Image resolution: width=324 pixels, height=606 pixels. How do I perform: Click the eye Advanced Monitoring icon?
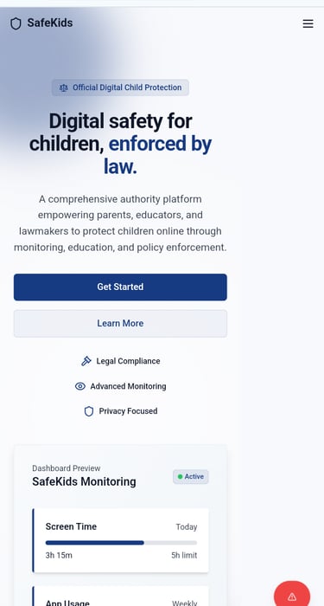pyautogui.click(x=80, y=386)
